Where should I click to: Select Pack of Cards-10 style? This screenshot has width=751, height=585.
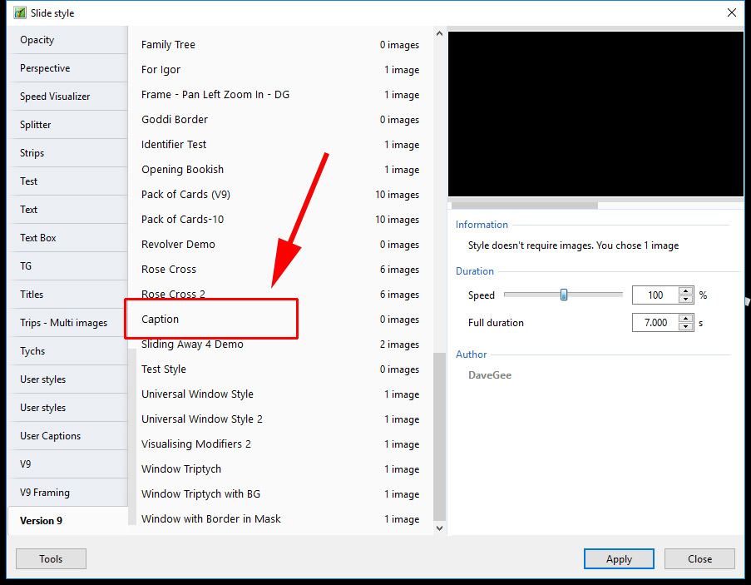click(x=280, y=219)
